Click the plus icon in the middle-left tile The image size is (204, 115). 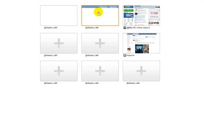pos(59,43)
